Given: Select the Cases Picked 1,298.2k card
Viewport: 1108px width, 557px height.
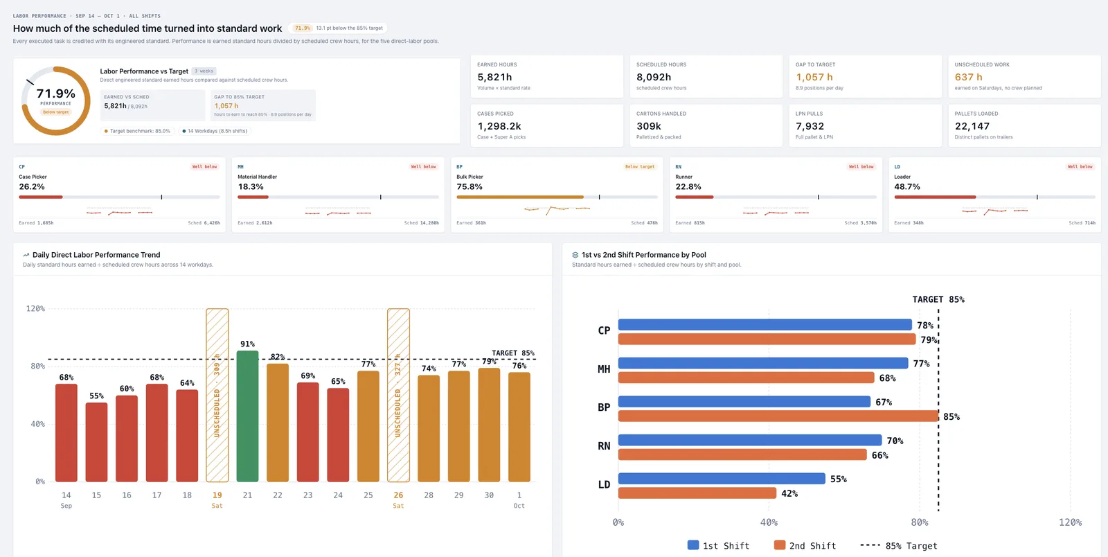Looking at the screenshot, I should (547, 125).
